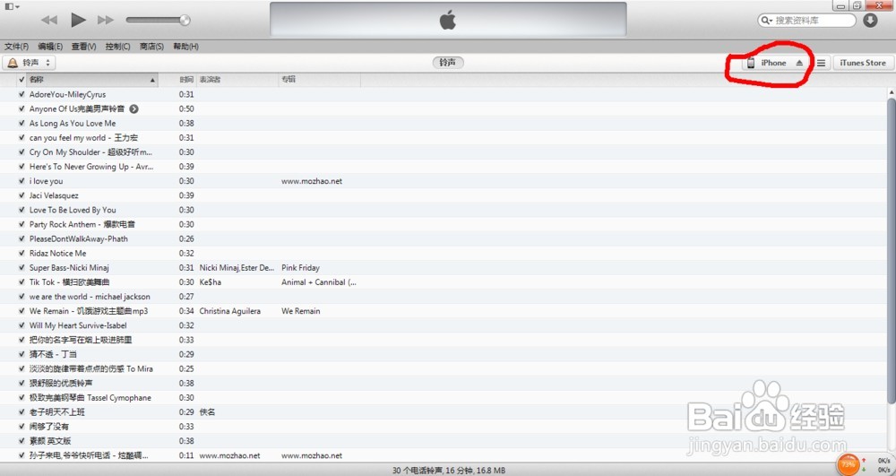Adjust the volume slider

159,20
